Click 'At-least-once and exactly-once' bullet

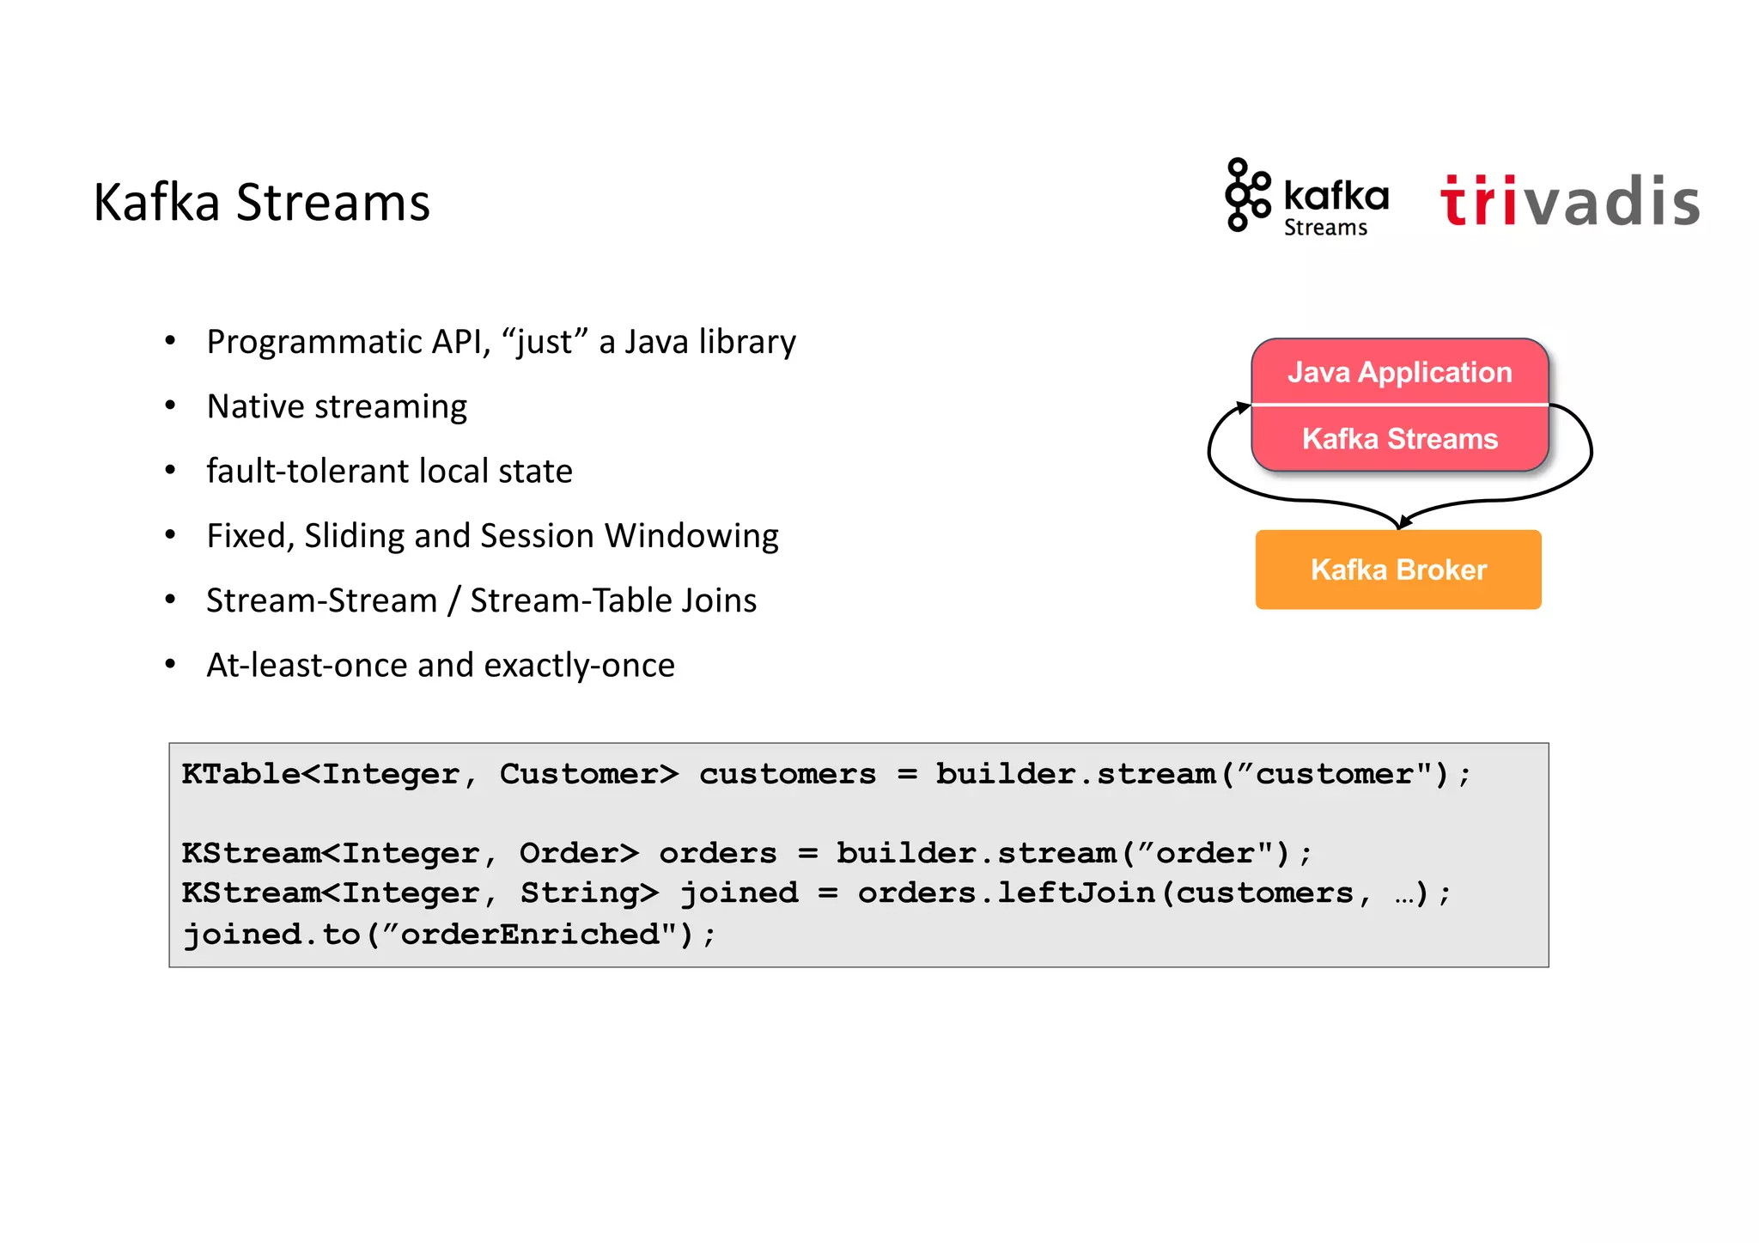[441, 665]
